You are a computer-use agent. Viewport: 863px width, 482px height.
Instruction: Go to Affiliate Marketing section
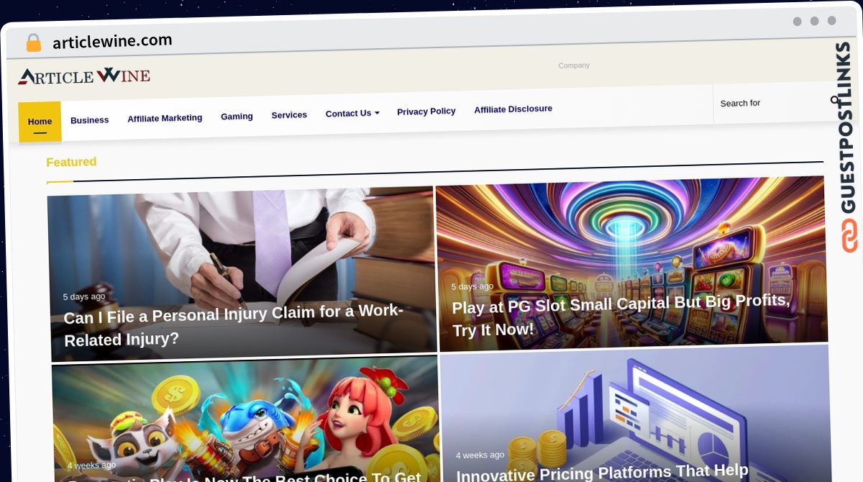pos(165,118)
